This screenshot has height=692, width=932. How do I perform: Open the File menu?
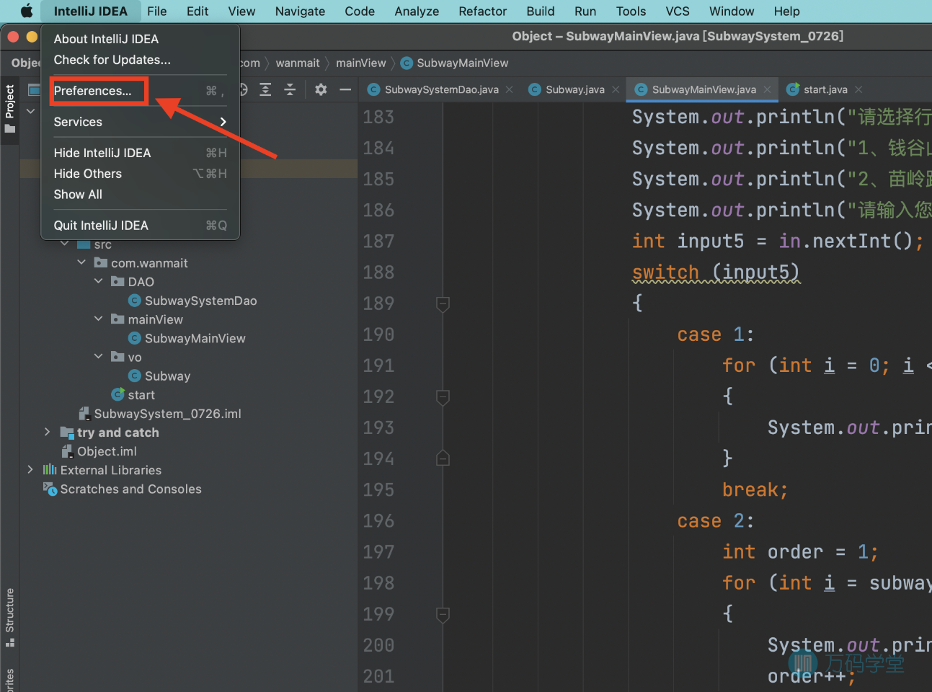[x=156, y=11]
